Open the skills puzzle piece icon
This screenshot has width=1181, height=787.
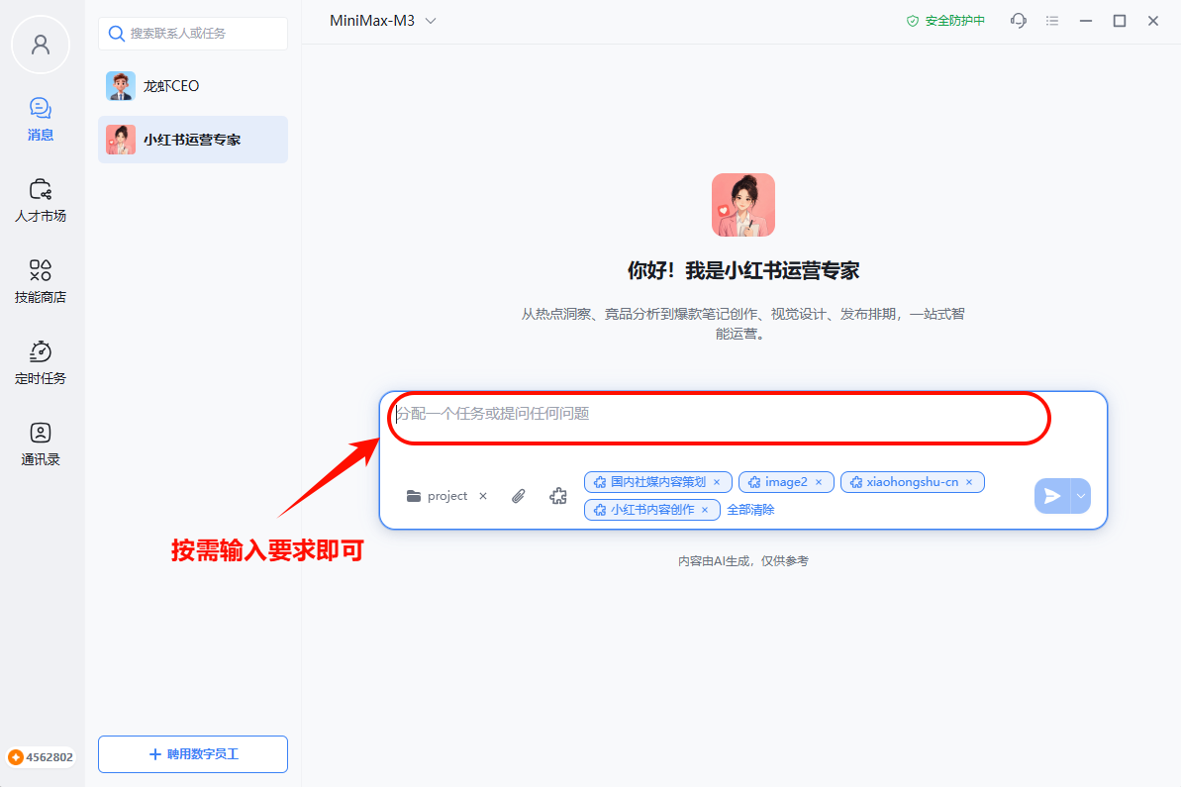pos(558,496)
